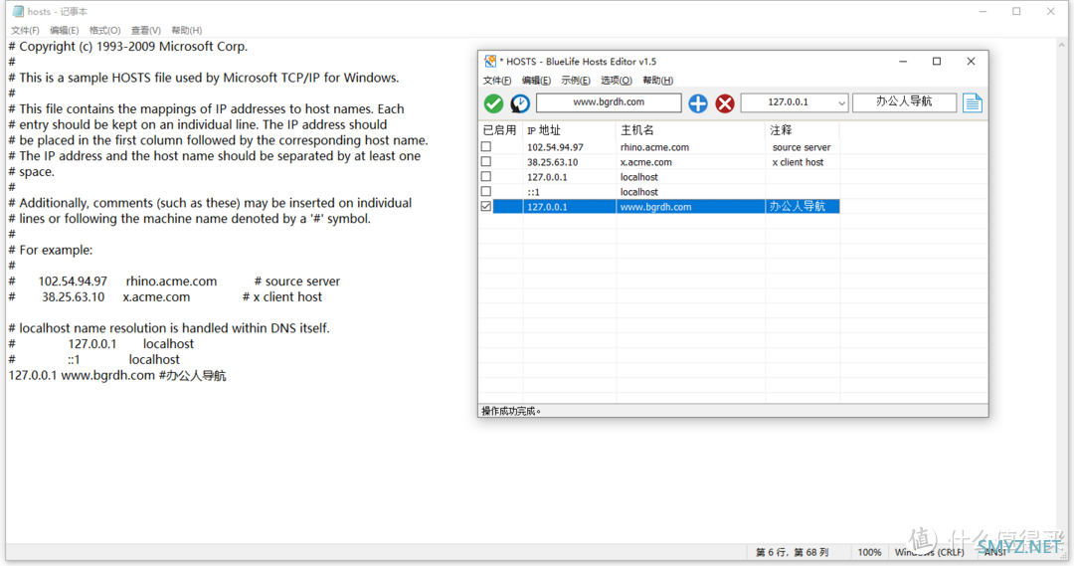The image size is (1074, 566).
Task: Select the ::1 localhost row
Action: click(638, 192)
